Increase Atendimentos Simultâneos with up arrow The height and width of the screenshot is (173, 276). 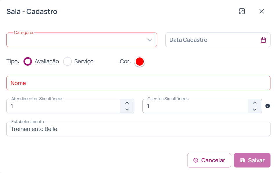pos(127,103)
